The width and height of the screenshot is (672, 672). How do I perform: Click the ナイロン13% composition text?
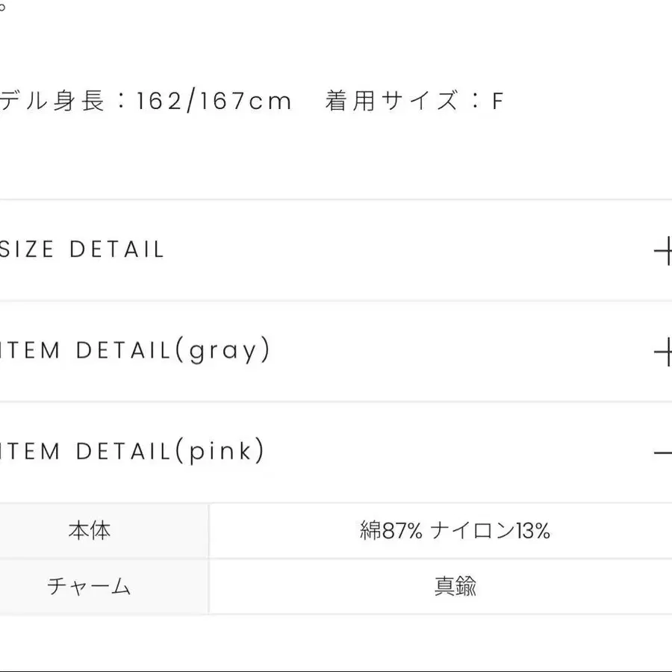[x=491, y=531]
